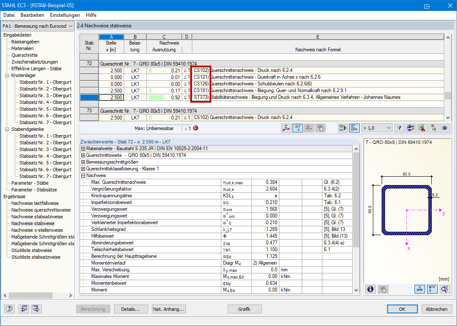Click the reset zoom magnifier icon
Screen dimensions: 457x326
445,289
